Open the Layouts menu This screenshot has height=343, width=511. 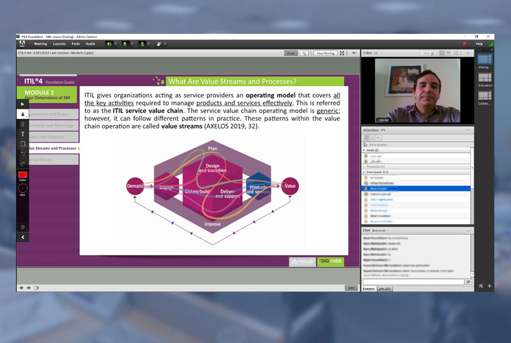coord(59,43)
